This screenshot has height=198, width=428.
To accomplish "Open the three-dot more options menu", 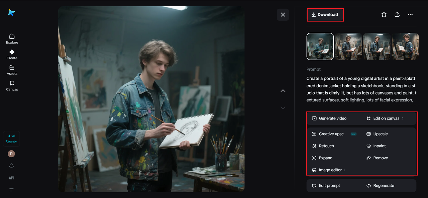I will (410, 15).
